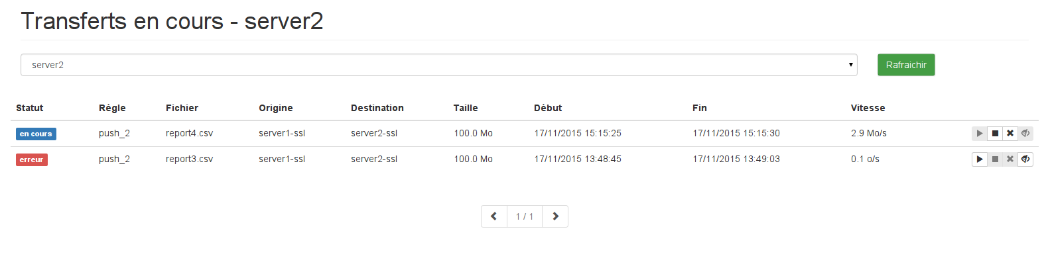Click the greyed X icon for report3.csv
The image size is (1046, 266).
[x=1010, y=159]
